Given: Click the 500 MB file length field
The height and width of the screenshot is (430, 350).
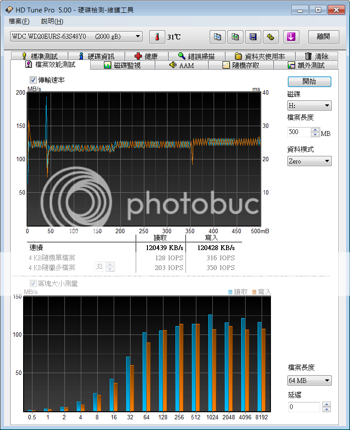Looking at the screenshot, I should [299, 132].
